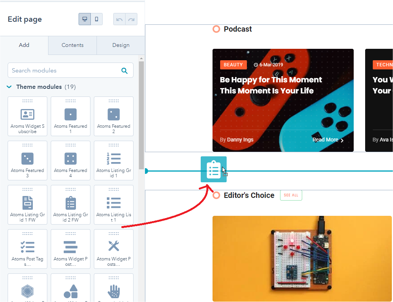
Task: Select the Atoms Listing Grid 2 FW module
Action: (x=71, y=205)
